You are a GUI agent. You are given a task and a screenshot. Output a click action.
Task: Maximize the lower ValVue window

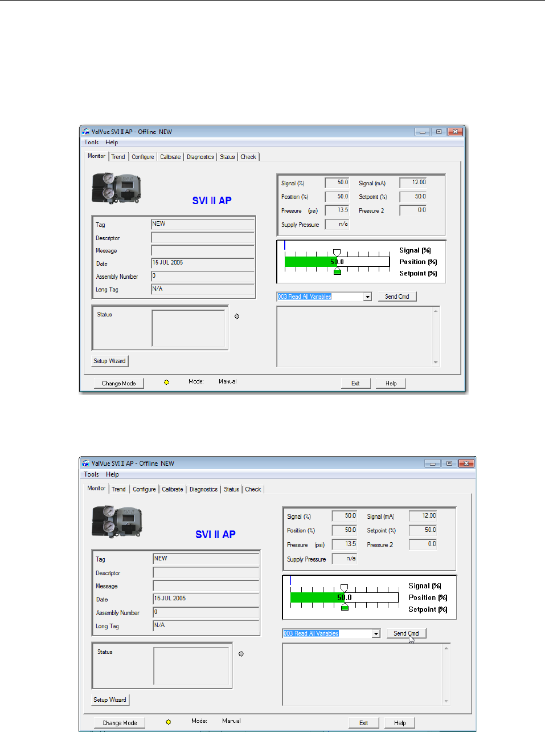point(449,463)
